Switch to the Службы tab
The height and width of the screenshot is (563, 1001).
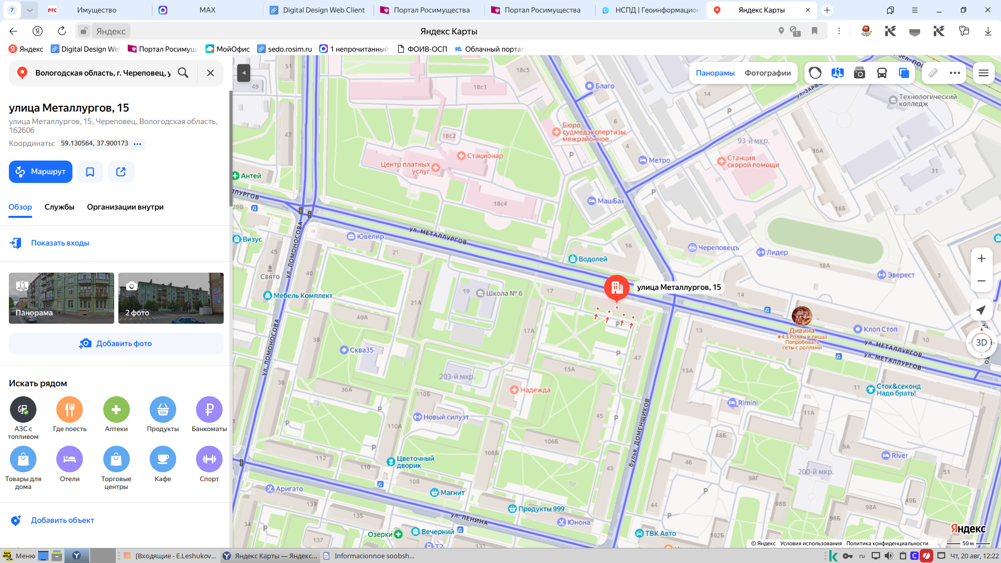tap(59, 207)
